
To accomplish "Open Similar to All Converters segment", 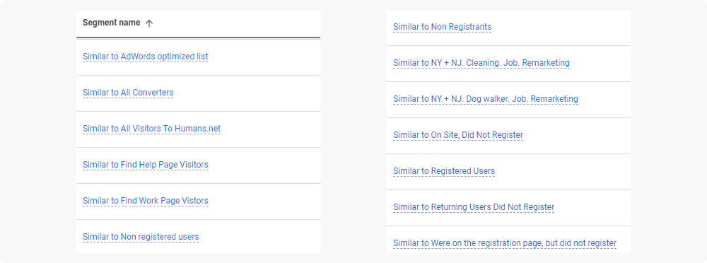I will 128,93.
